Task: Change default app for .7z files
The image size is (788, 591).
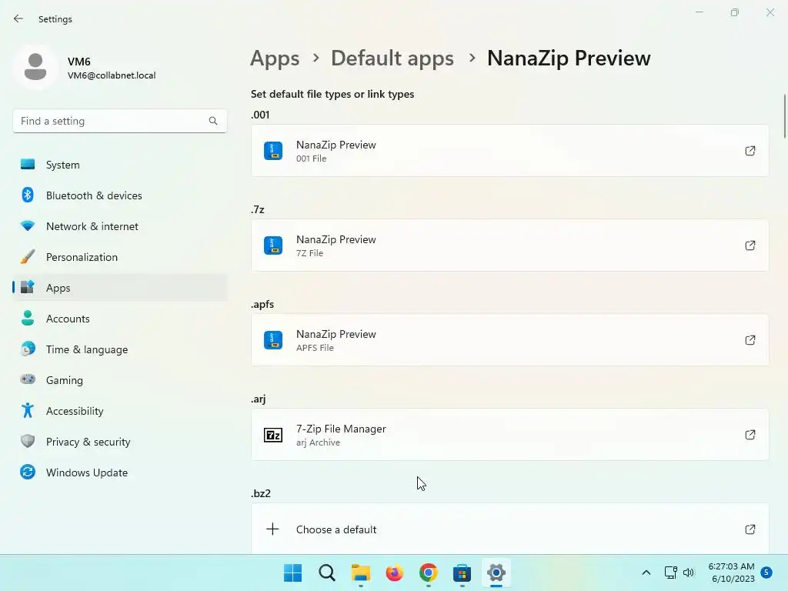Action: click(509, 245)
